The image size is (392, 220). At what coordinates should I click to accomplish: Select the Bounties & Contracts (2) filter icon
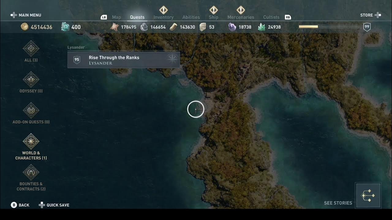31,172
